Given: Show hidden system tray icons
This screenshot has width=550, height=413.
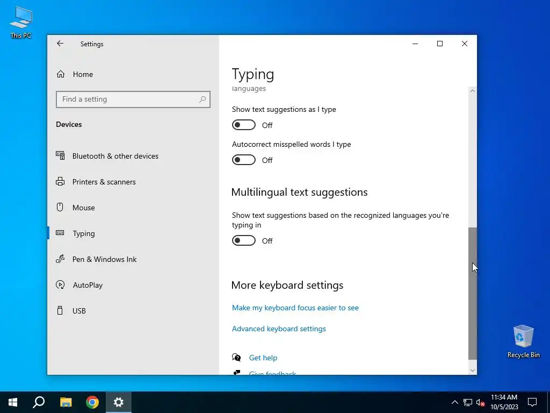Looking at the screenshot, I should (454, 402).
